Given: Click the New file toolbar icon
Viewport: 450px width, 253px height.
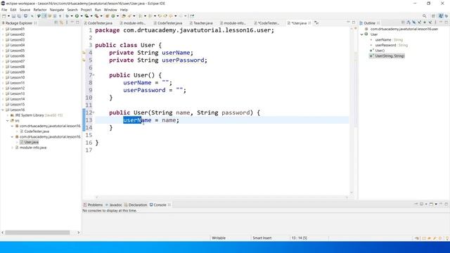Looking at the screenshot, I should [x=4, y=16].
